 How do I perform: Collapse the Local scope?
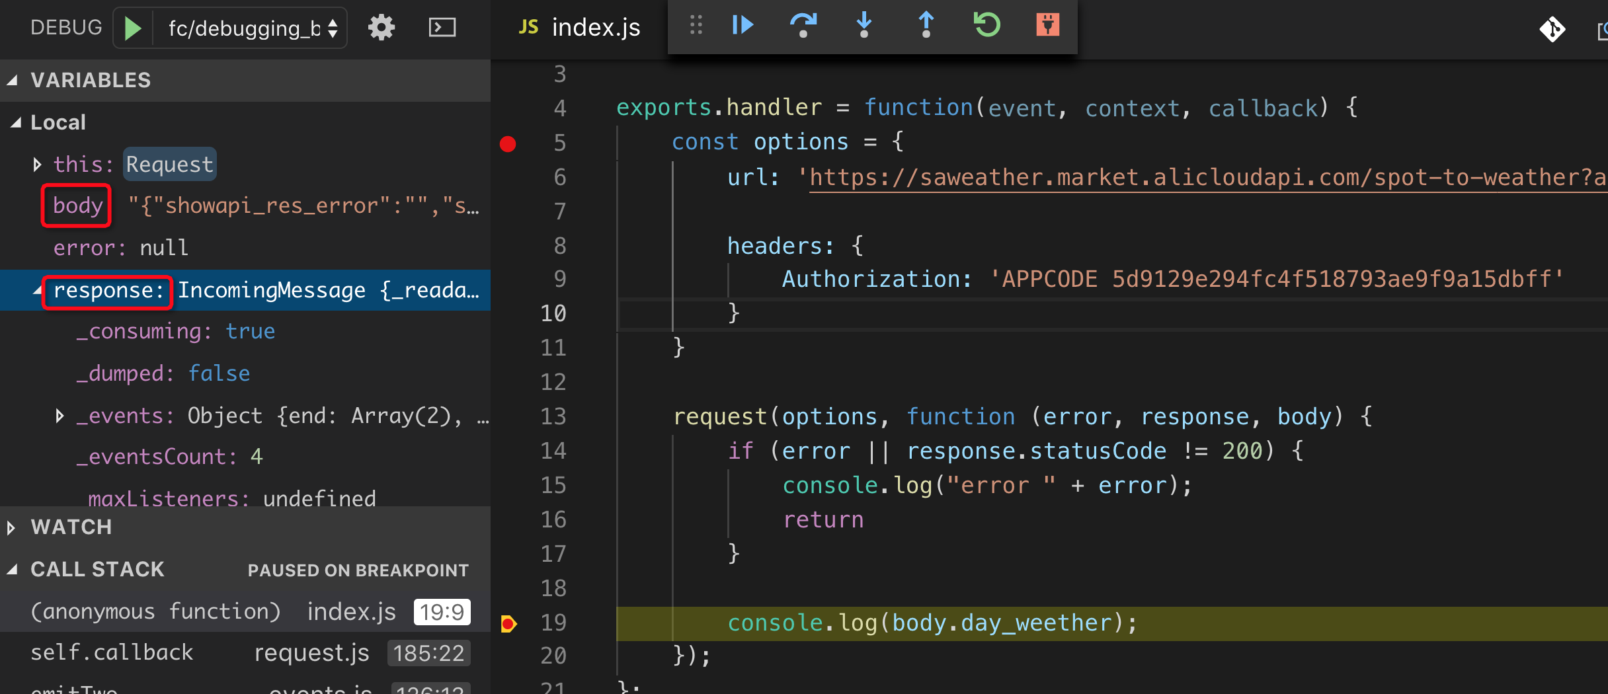[16, 122]
